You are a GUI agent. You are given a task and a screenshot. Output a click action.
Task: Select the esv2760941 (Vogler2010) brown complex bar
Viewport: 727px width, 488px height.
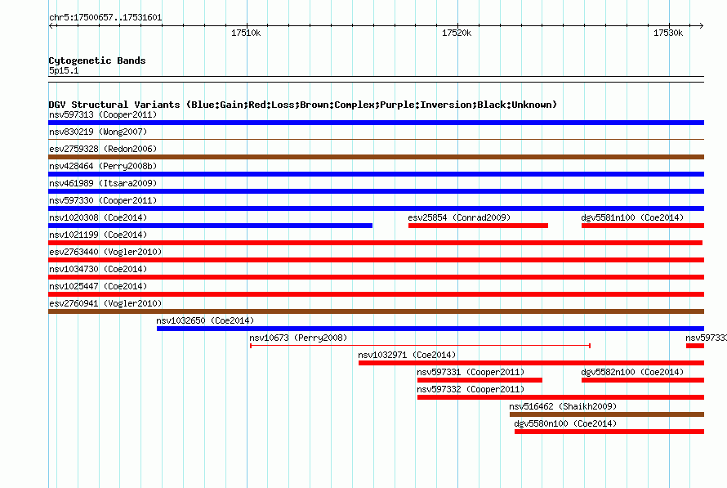point(376,311)
